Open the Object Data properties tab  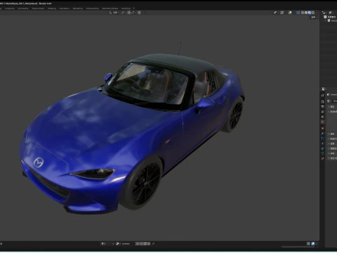pos(322,153)
